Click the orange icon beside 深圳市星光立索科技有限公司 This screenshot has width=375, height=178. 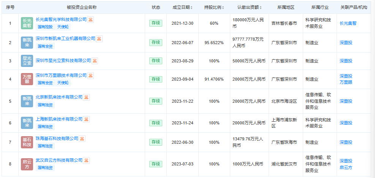pos(95,60)
